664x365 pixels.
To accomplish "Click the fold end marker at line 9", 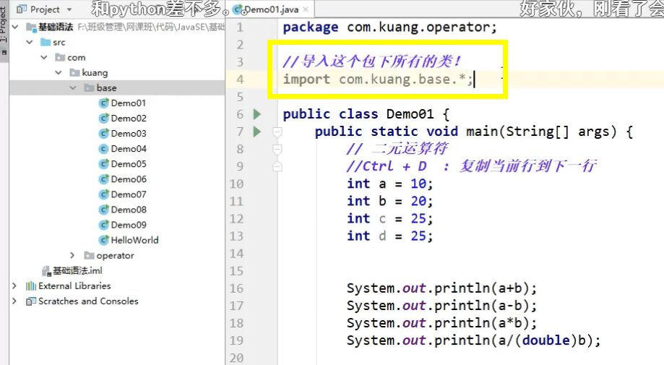I will (277, 166).
